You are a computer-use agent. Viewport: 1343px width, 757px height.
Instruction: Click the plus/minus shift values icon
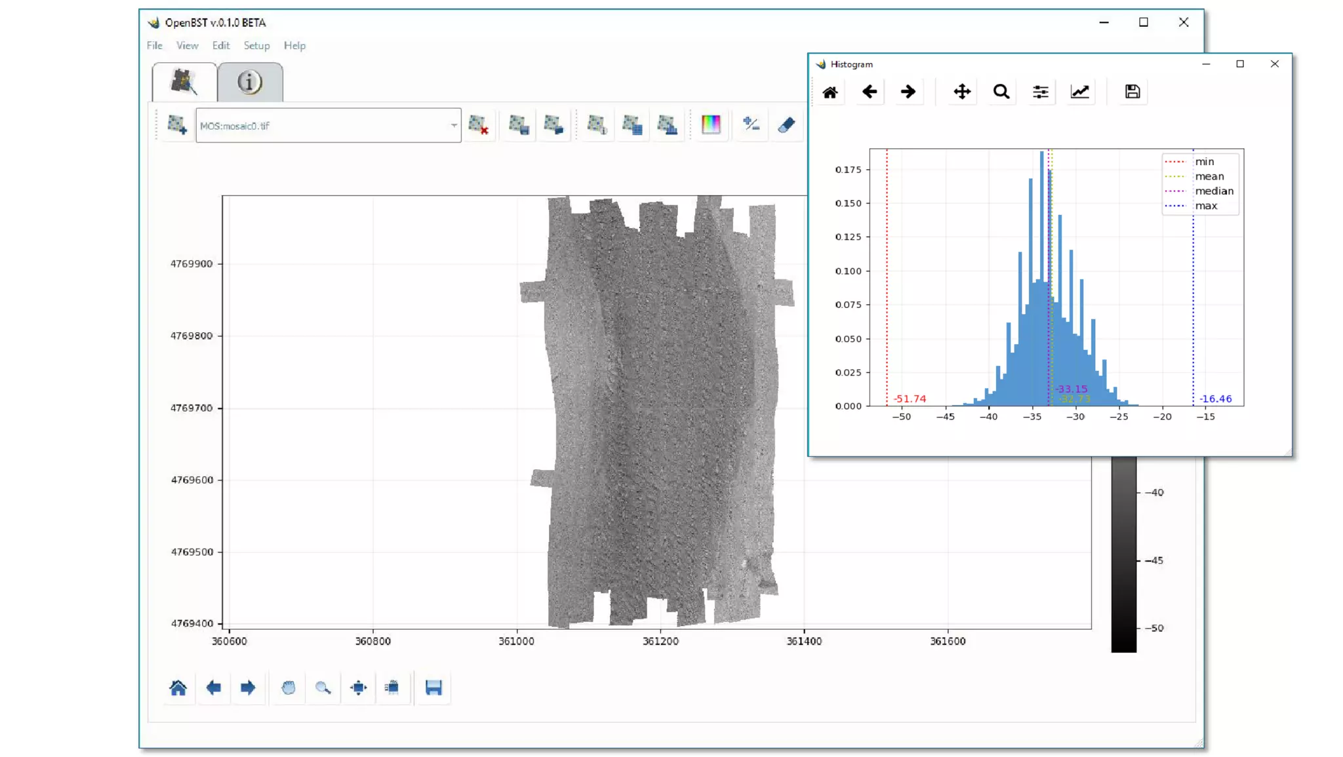click(751, 125)
